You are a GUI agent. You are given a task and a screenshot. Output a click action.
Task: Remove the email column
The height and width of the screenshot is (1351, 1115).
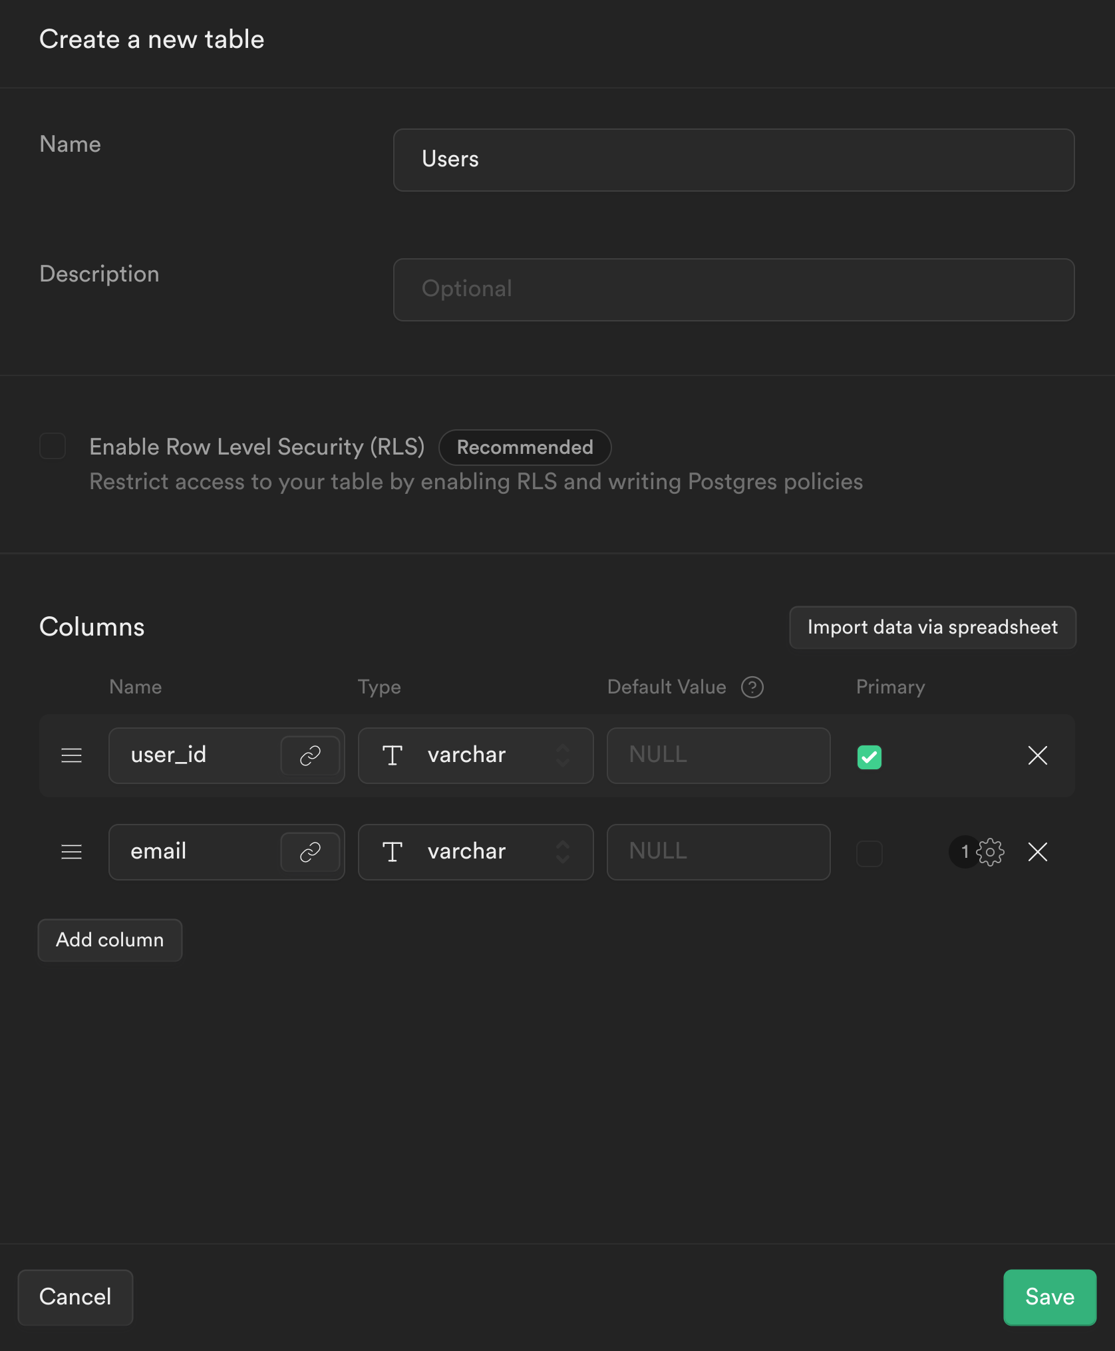click(1037, 853)
